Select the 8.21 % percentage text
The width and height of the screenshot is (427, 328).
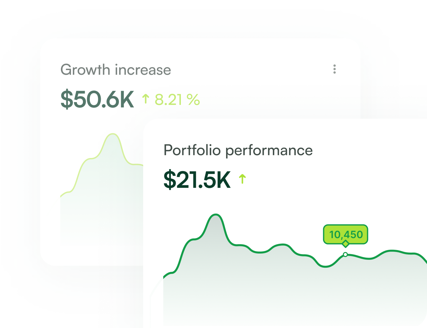[177, 100]
